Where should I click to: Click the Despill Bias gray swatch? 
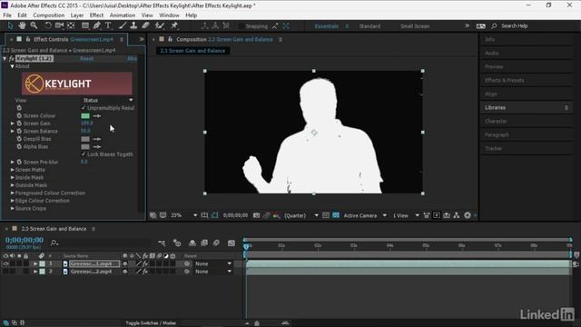[x=85, y=139]
